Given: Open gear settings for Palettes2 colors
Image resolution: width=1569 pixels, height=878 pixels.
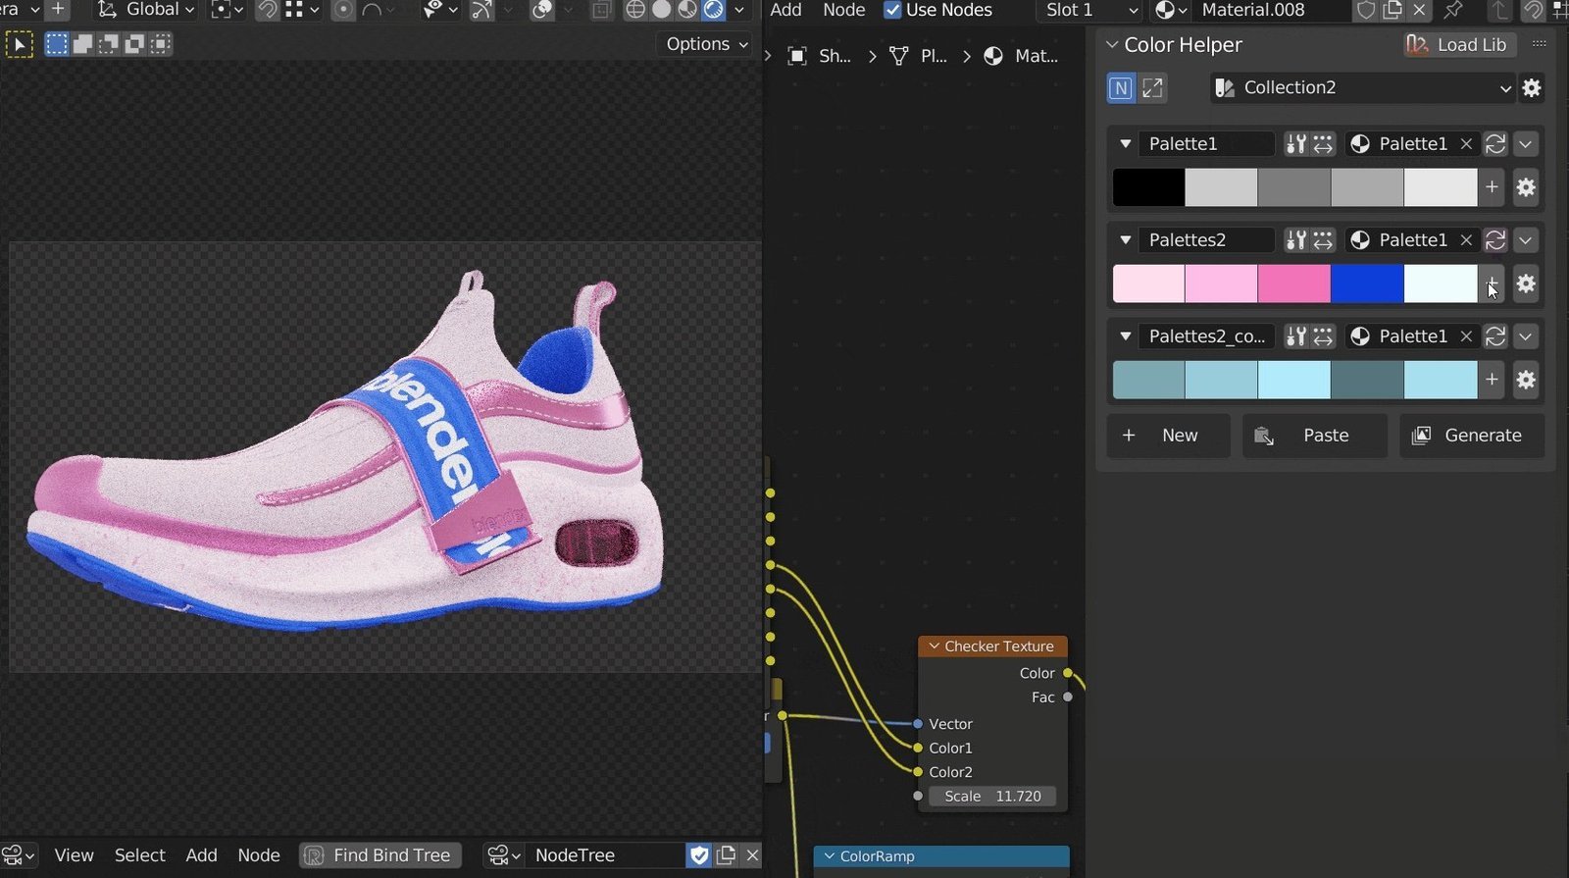Looking at the screenshot, I should click(1526, 284).
